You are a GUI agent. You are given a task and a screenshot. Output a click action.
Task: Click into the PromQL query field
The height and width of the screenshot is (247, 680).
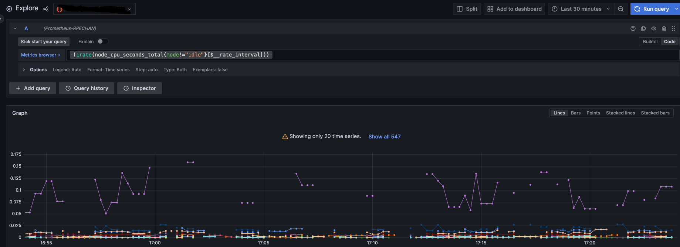[x=373, y=55]
